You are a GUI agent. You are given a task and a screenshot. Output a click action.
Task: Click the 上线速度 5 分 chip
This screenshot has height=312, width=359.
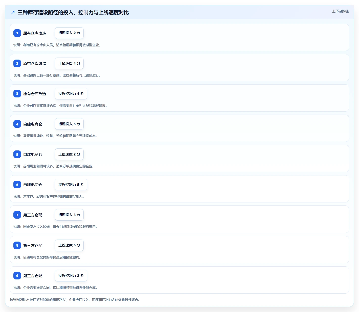coord(69,245)
